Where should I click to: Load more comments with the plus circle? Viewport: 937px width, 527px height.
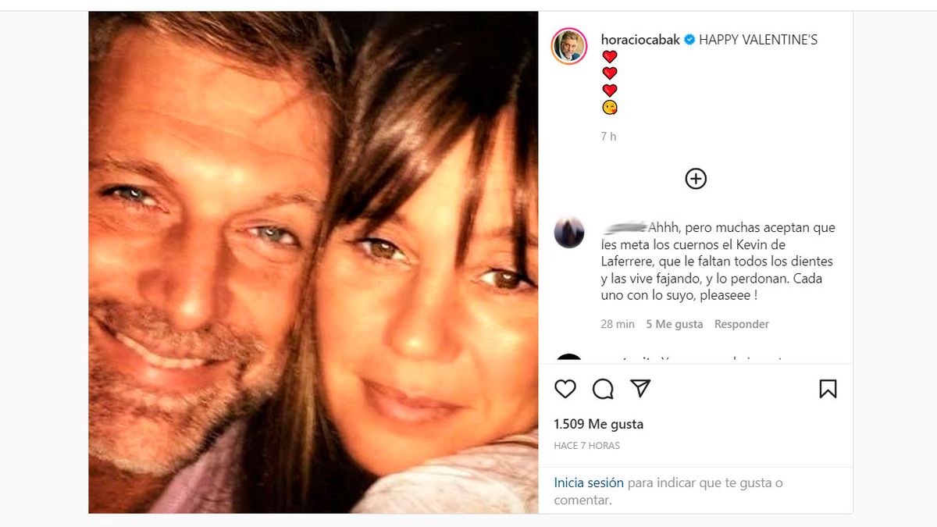point(696,179)
